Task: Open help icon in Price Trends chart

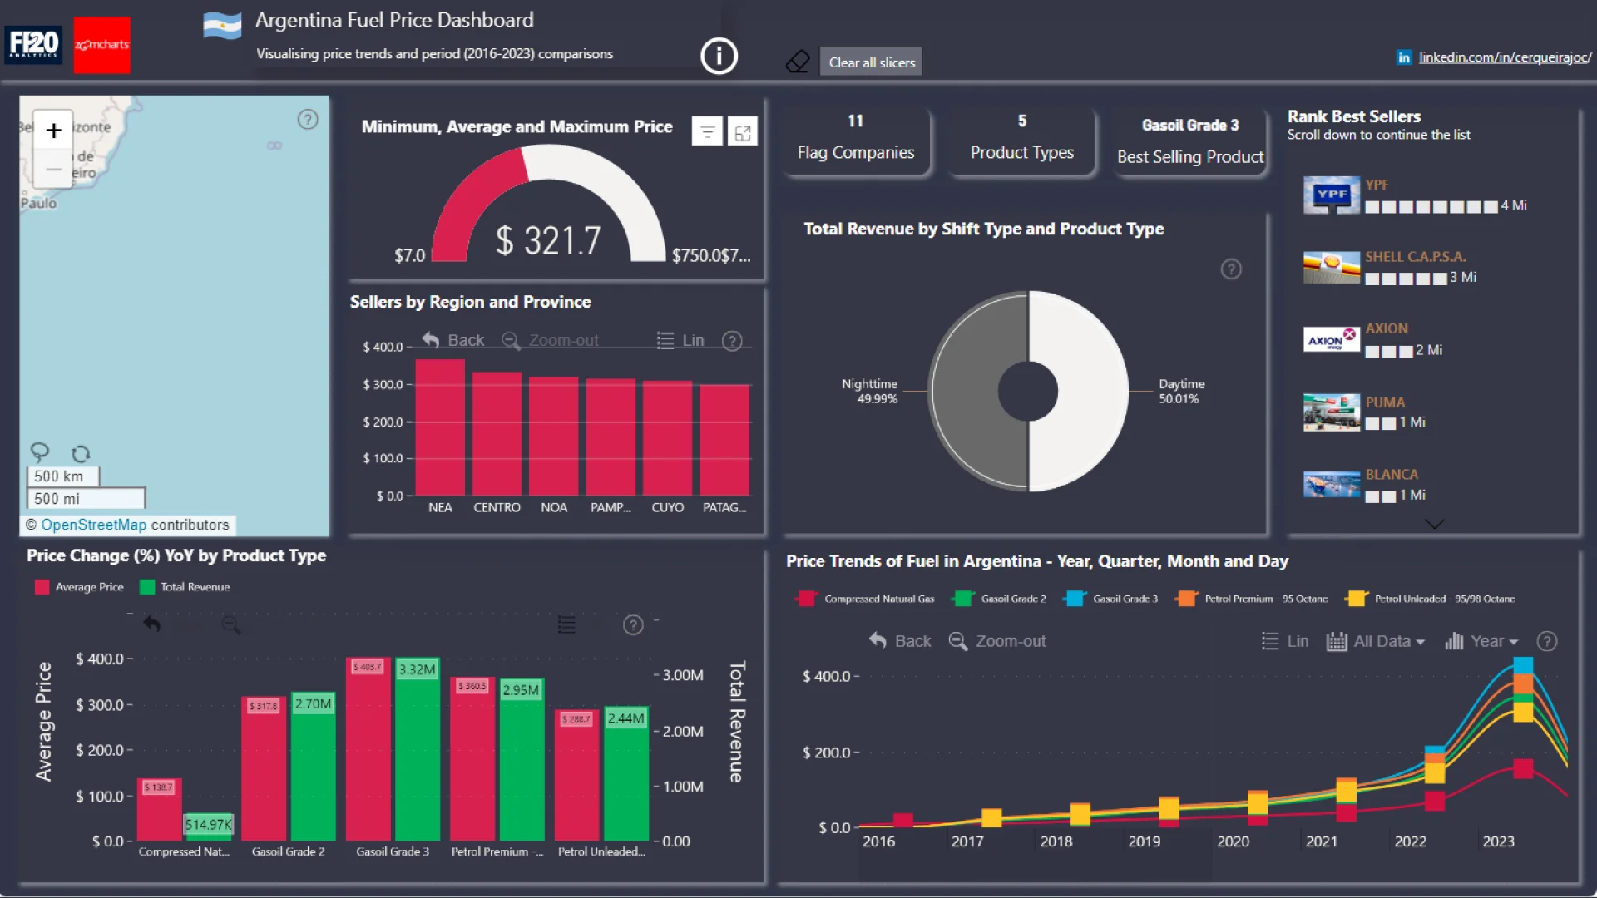Action: (1547, 641)
